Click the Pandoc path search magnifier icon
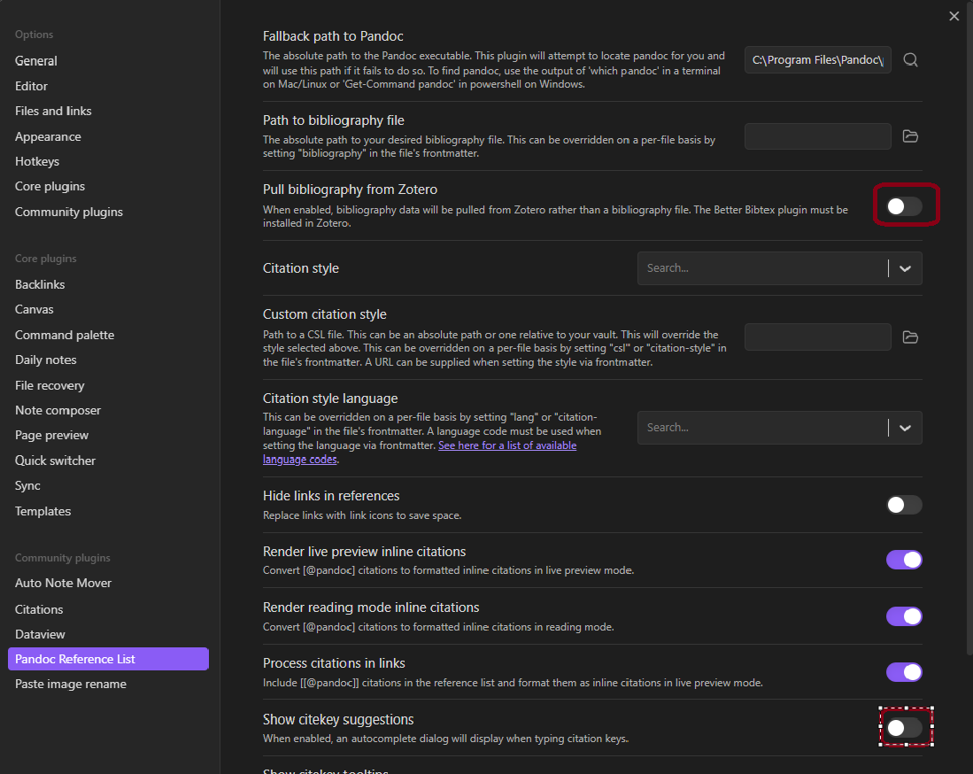 pyautogui.click(x=910, y=60)
